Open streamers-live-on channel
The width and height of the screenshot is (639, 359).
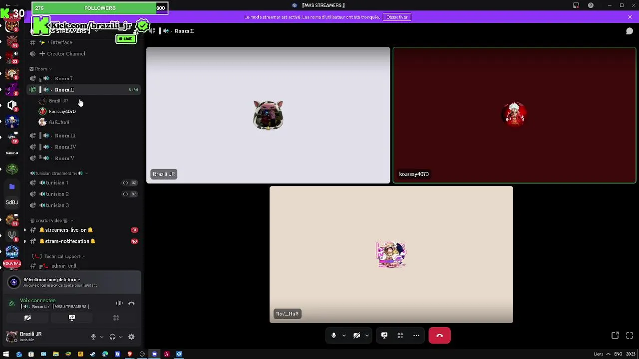[83, 230]
